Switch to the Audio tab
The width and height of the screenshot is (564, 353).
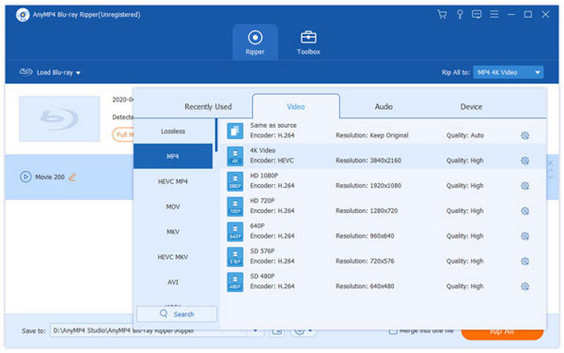point(384,106)
